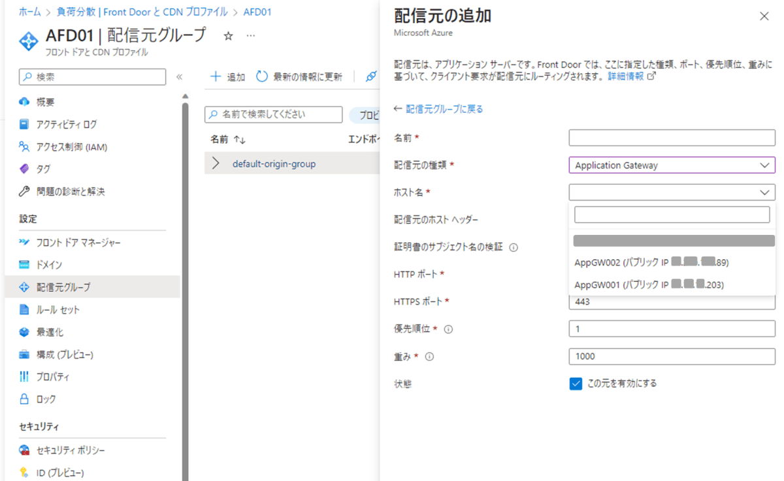Sort the 名前 column arrows
This screenshot has height=481, width=784.
click(x=239, y=140)
